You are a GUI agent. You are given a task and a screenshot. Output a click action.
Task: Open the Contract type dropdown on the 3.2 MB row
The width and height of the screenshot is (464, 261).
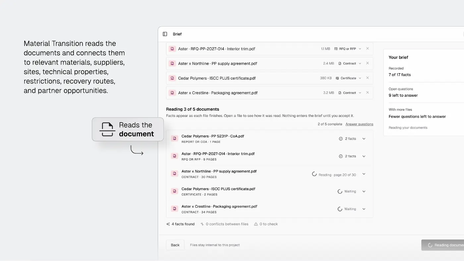[350, 93]
